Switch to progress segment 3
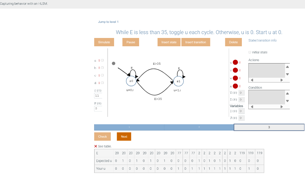Screen dimensions: 305x175 pos(269,127)
